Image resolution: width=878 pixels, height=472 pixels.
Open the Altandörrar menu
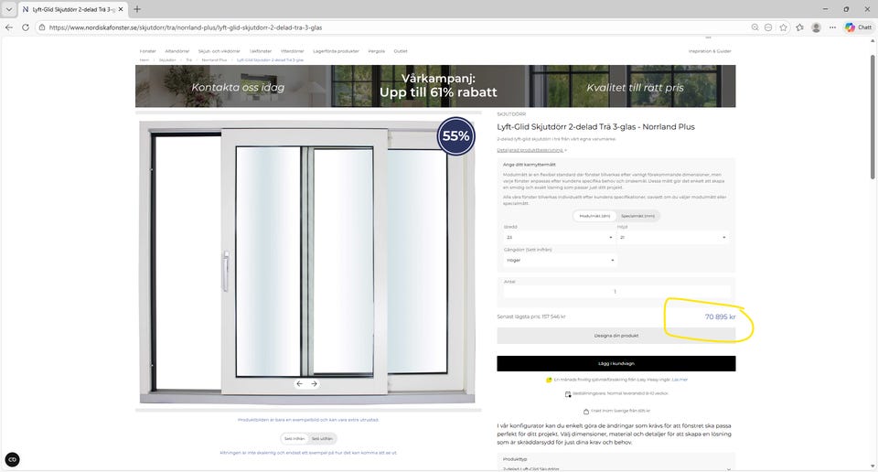[x=177, y=51]
